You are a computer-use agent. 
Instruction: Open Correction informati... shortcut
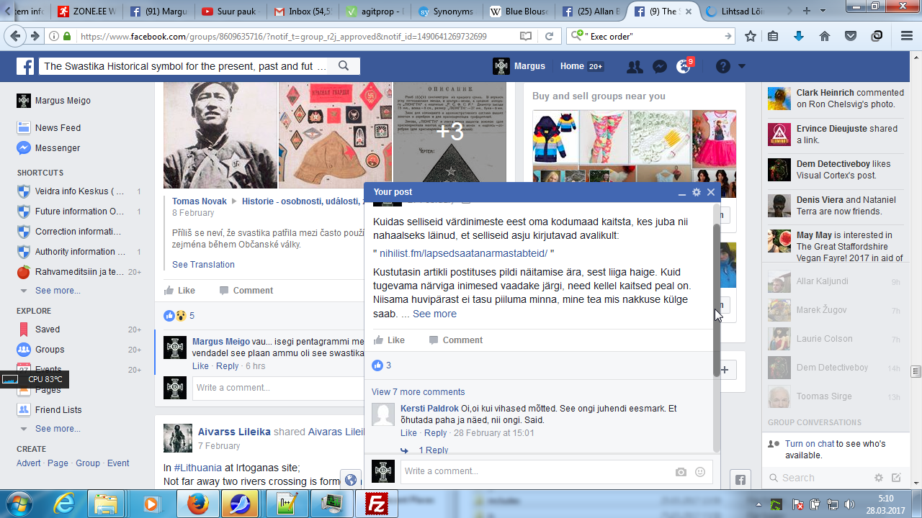[79, 232]
